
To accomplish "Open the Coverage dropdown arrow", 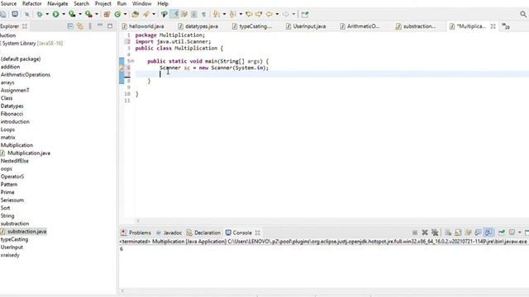I will tap(80, 14).
